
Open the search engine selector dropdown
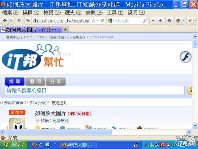click(114, 21)
